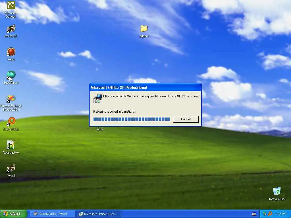Click the Microsoft Office XP Professional title bar
The width and height of the screenshot is (291, 218).
tap(145, 87)
